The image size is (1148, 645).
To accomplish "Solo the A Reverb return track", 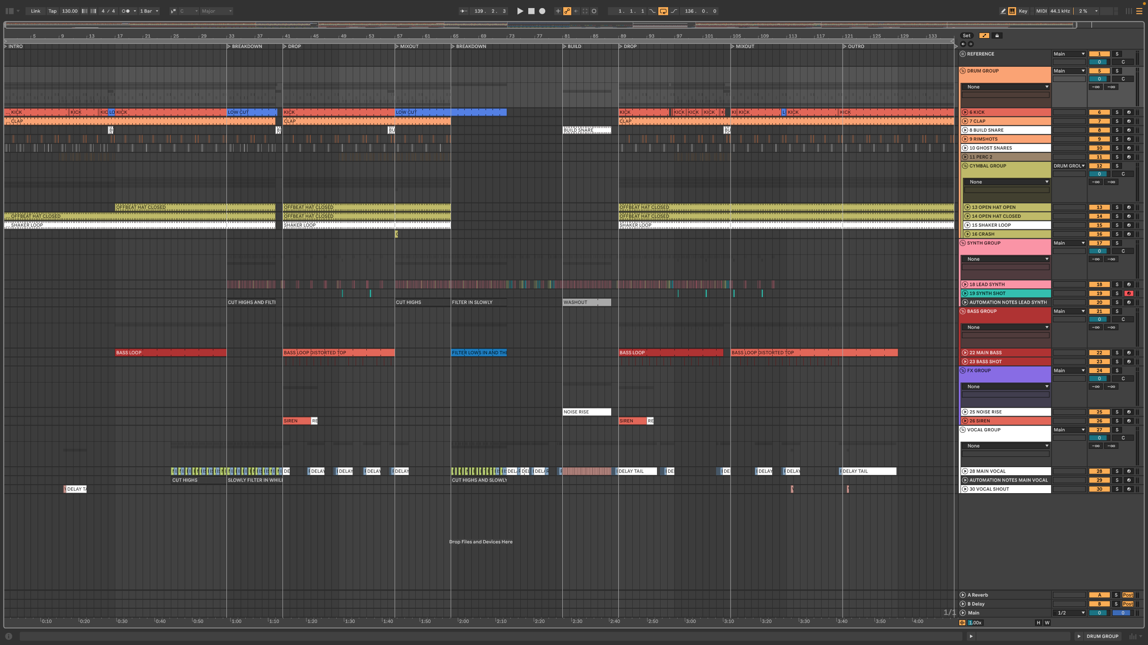I will (1116, 595).
